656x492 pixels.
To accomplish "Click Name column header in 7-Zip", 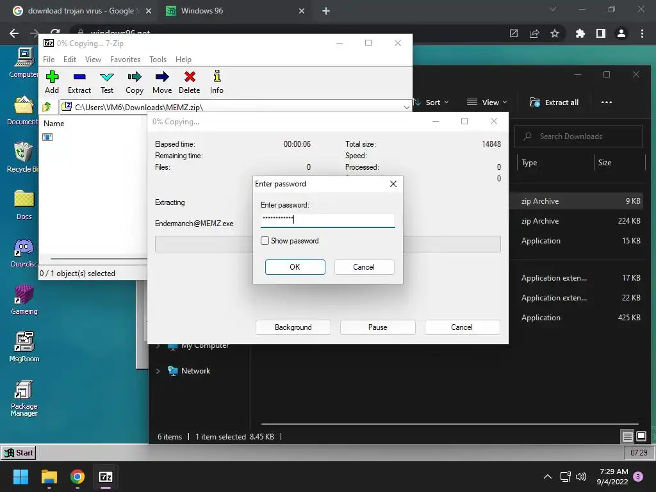I will pyautogui.click(x=54, y=124).
